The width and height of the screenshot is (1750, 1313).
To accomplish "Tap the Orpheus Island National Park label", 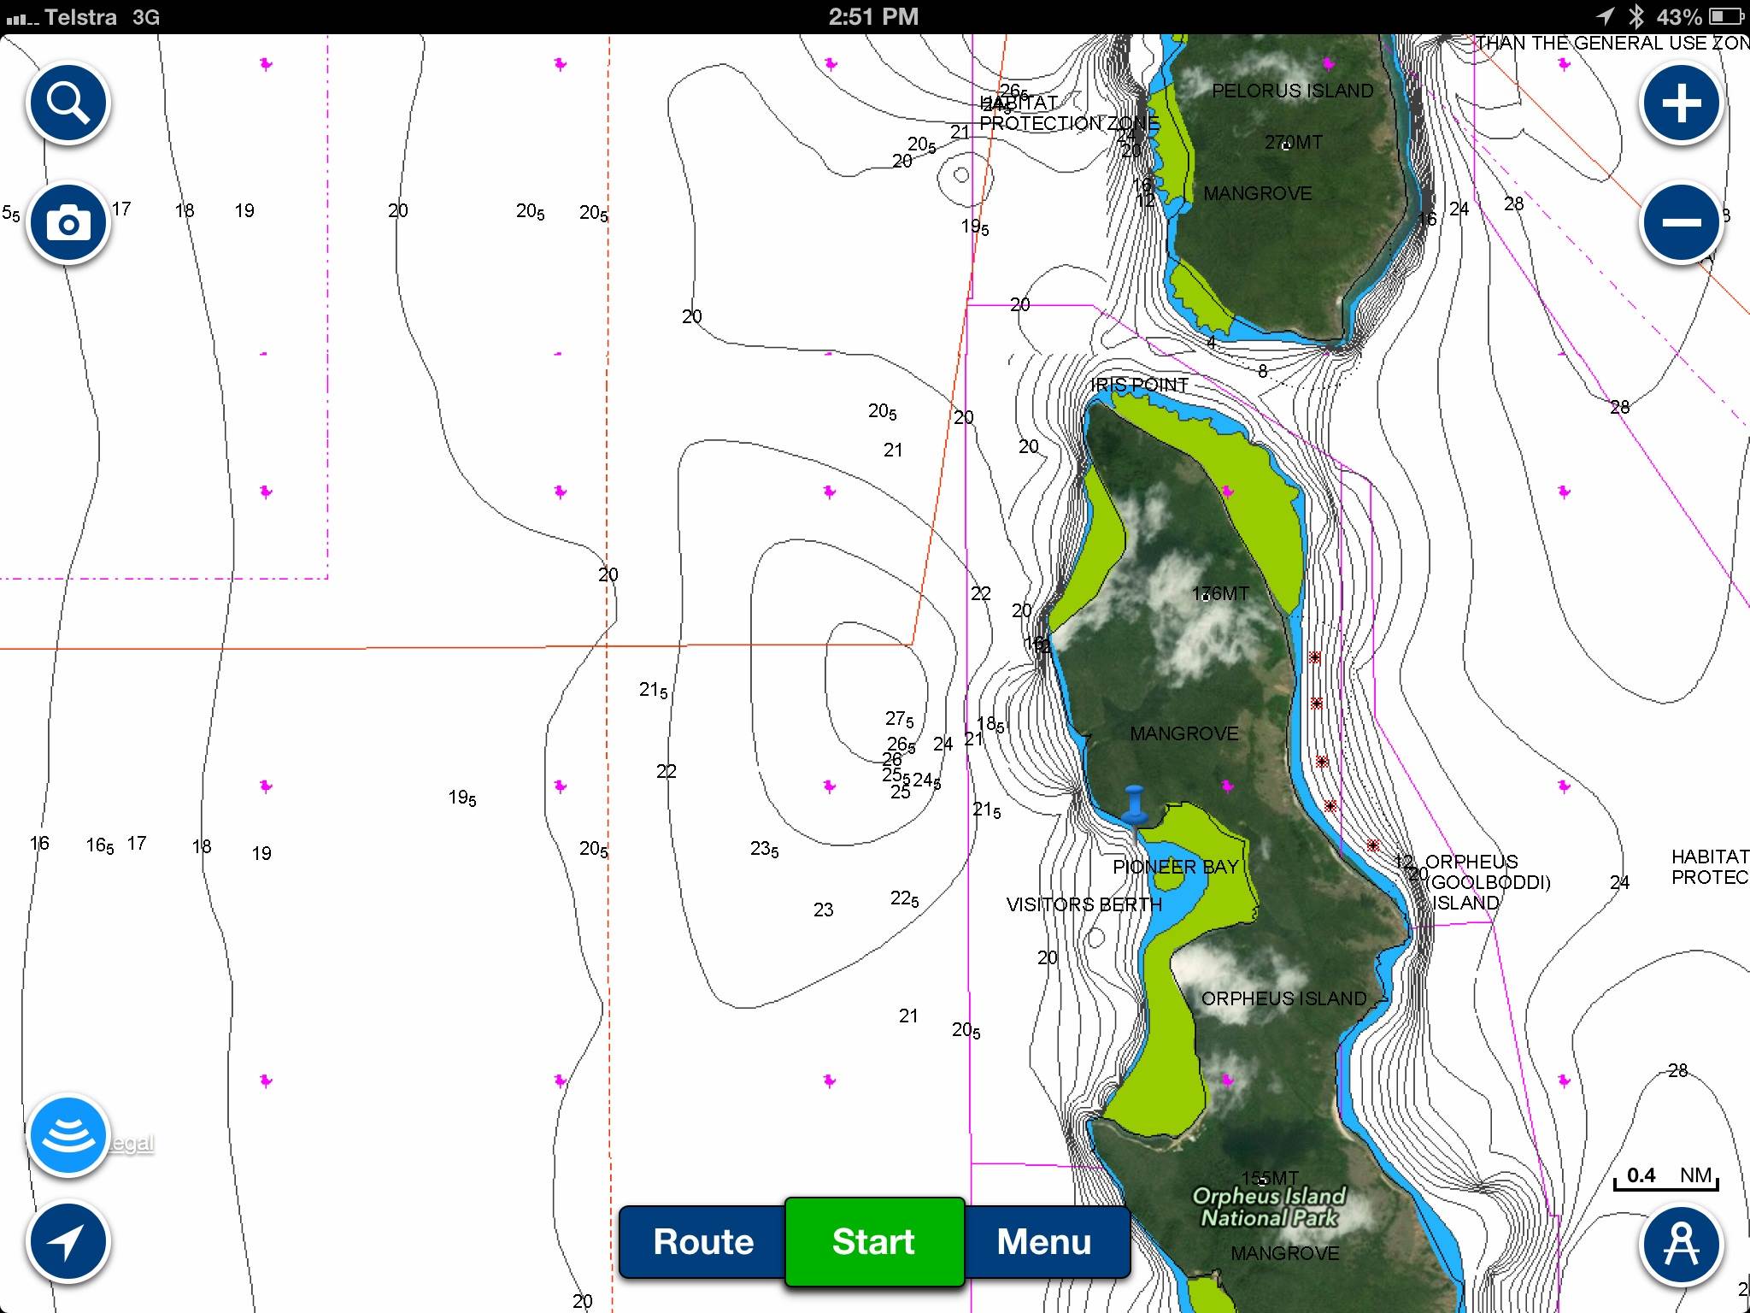I will coord(1269,1207).
